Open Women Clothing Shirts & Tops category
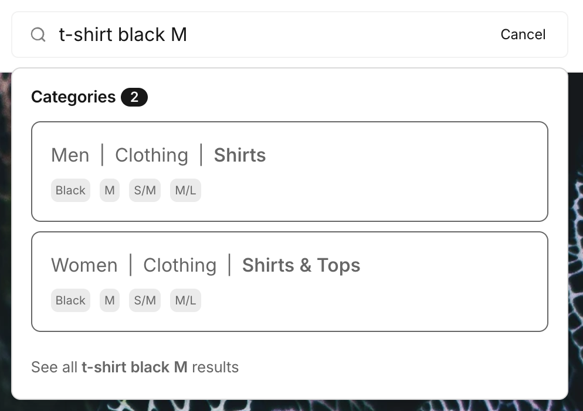Image resolution: width=583 pixels, height=411 pixels. coord(301,266)
